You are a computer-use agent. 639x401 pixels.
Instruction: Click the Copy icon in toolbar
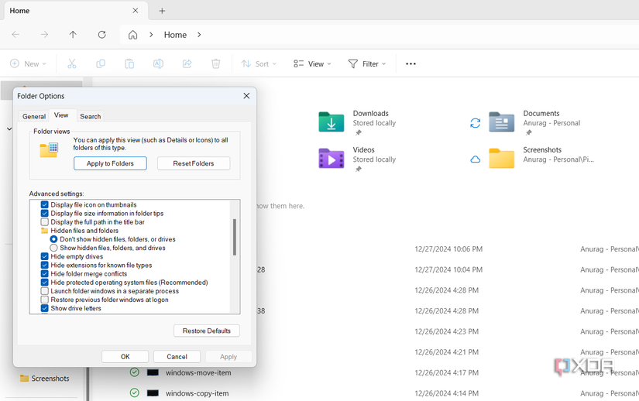(x=101, y=63)
